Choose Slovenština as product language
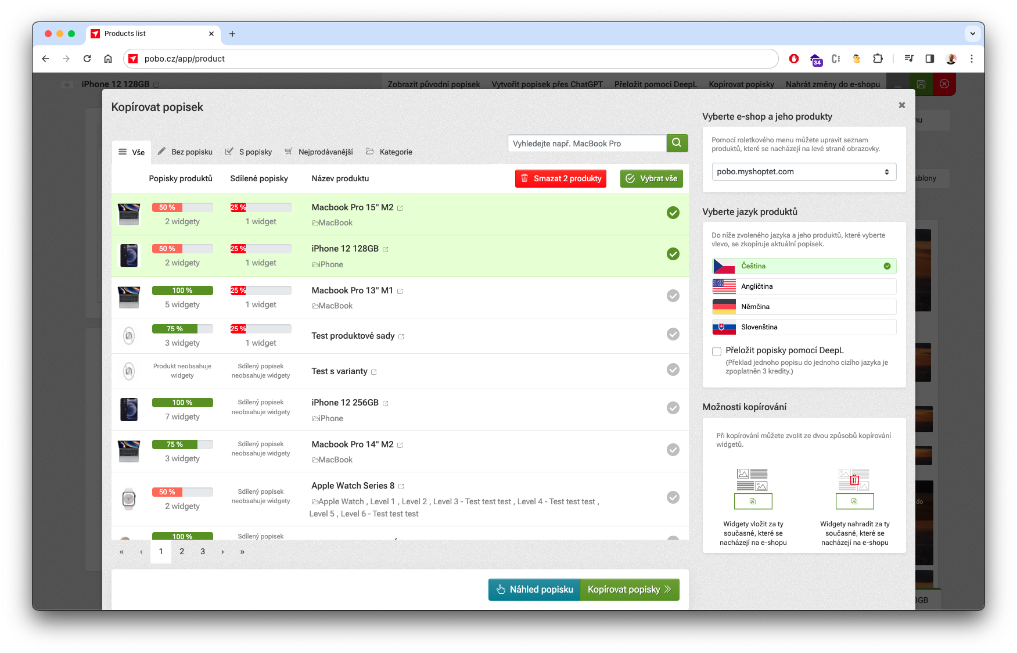Image resolution: width=1017 pixels, height=653 pixels. [804, 327]
